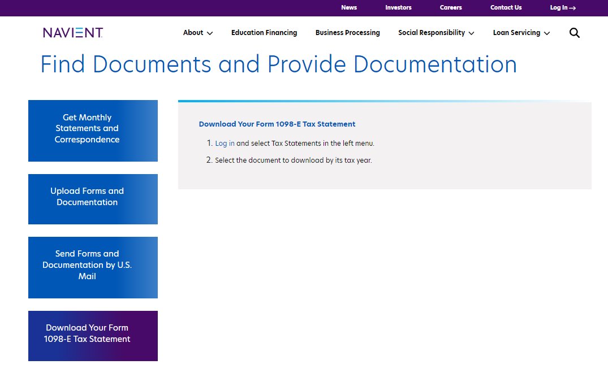Open the search magnifying glass icon

[575, 33]
